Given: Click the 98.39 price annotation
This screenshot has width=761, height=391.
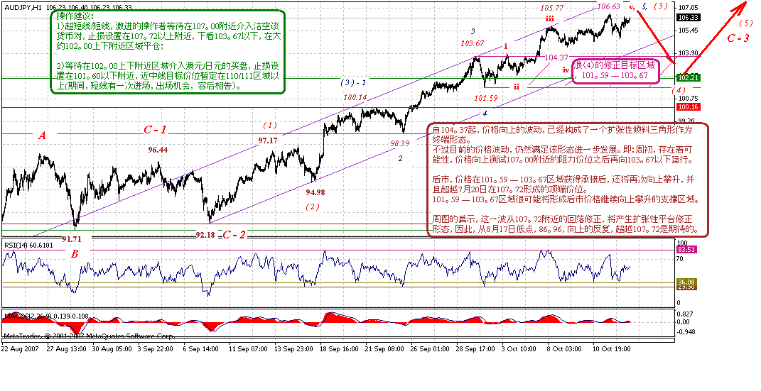Looking at the screenshot, I should tap(399, 143).
